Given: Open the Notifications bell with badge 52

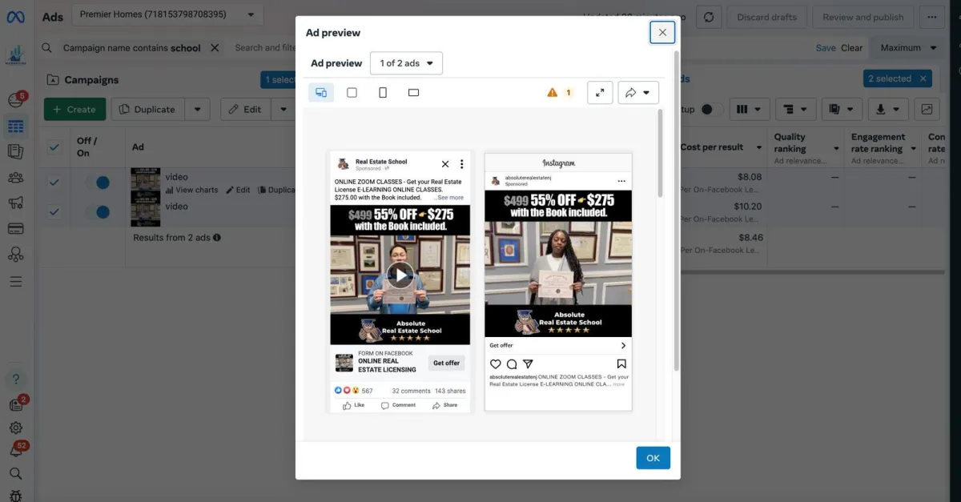Looking at the screenshot, I should 16,451.
